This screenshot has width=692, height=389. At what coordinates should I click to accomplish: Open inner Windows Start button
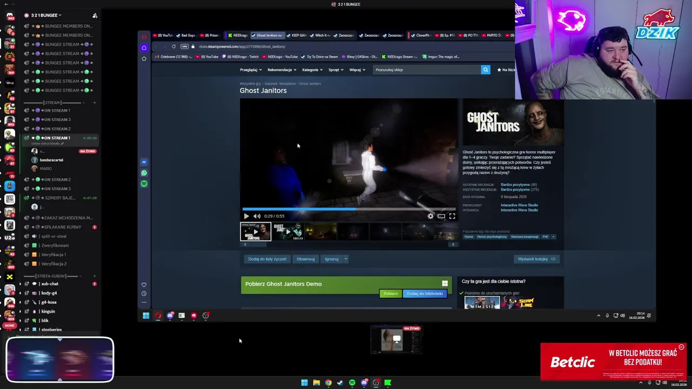tap(146, 316)
